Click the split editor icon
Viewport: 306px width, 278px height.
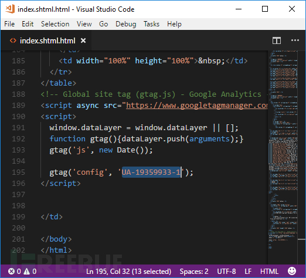pos(277,40)
